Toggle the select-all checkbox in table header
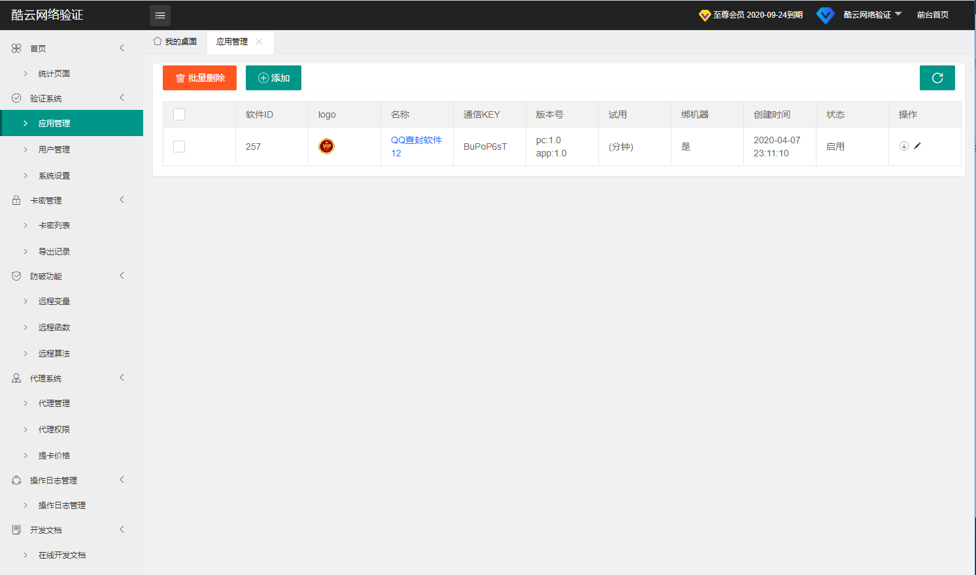 click(179, 114)
